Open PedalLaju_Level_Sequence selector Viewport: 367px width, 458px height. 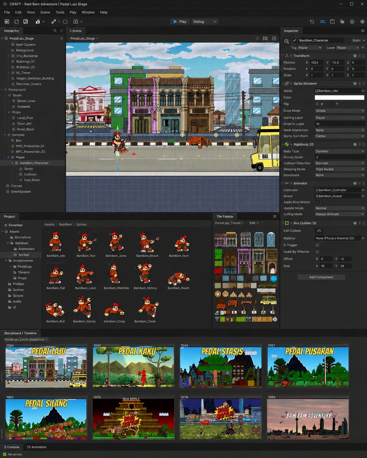[26, 339]
